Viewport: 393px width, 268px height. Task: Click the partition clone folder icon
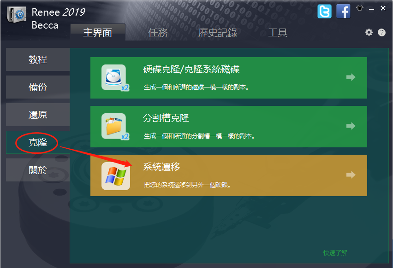pyautogui.click(x=115, y=126)
